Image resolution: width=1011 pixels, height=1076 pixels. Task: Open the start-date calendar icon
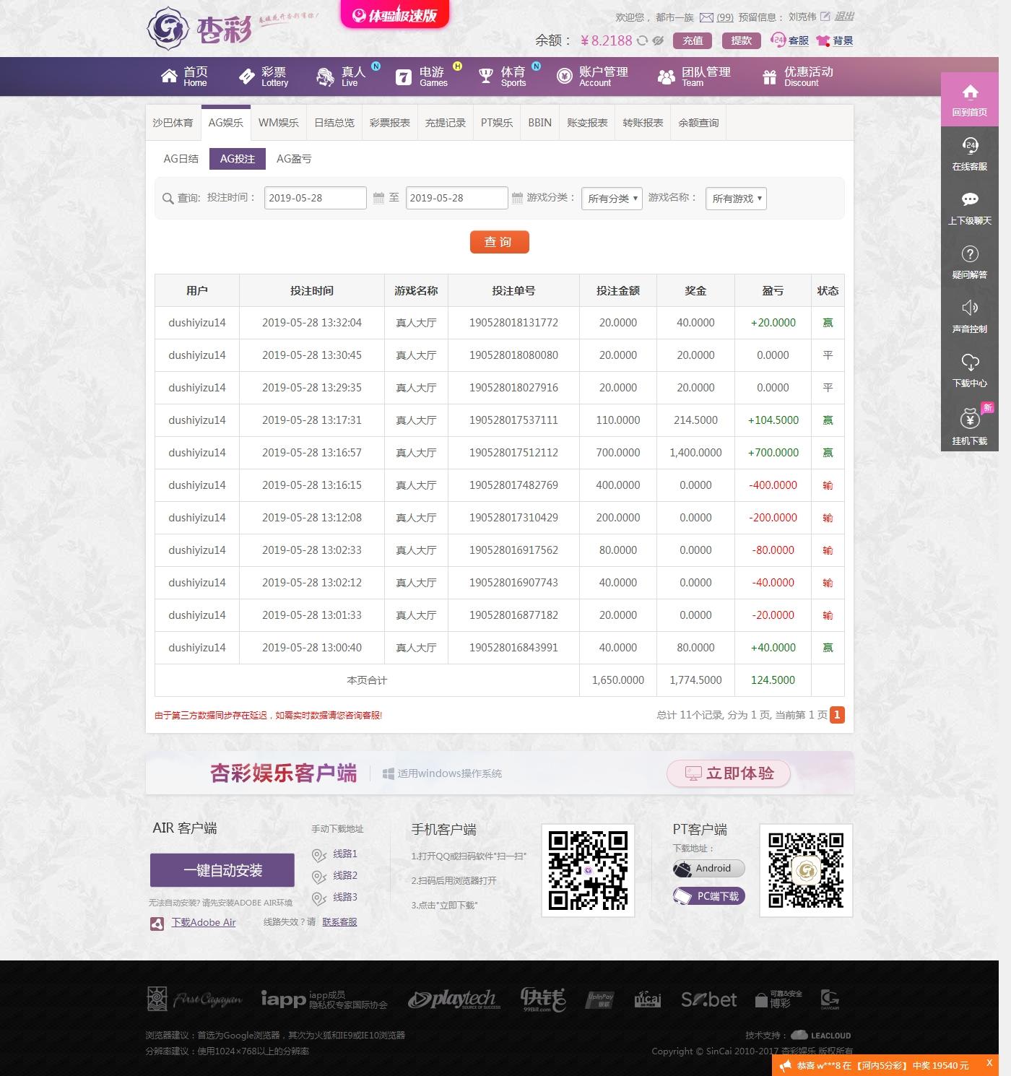point(378,198)
